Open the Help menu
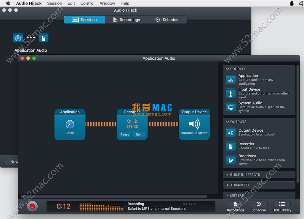304x219 pixels. tap(125, 3)
